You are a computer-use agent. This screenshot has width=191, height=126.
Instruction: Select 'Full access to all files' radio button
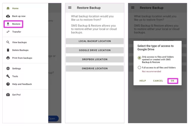tap(139, 68)
